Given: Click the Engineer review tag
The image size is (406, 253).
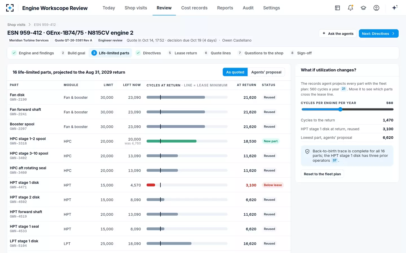Looking at the screenshot, I should (110, 40).
